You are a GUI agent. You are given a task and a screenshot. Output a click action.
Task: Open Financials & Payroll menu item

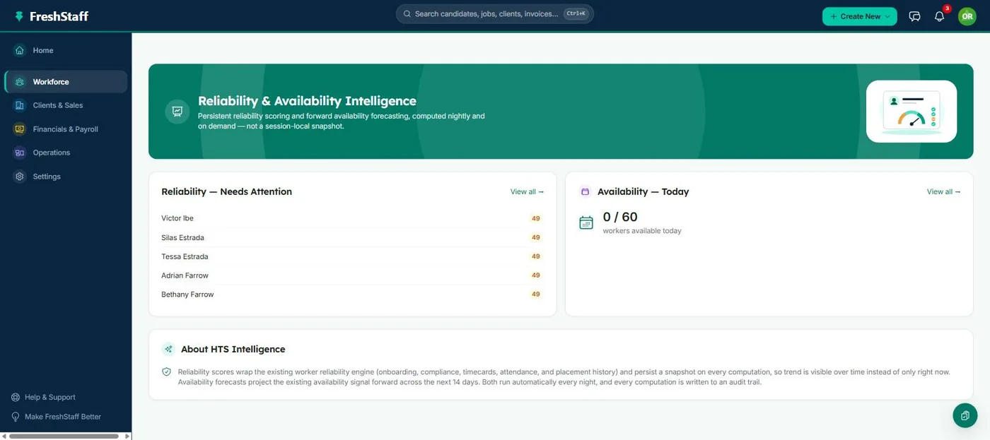(x=66, y=129)
